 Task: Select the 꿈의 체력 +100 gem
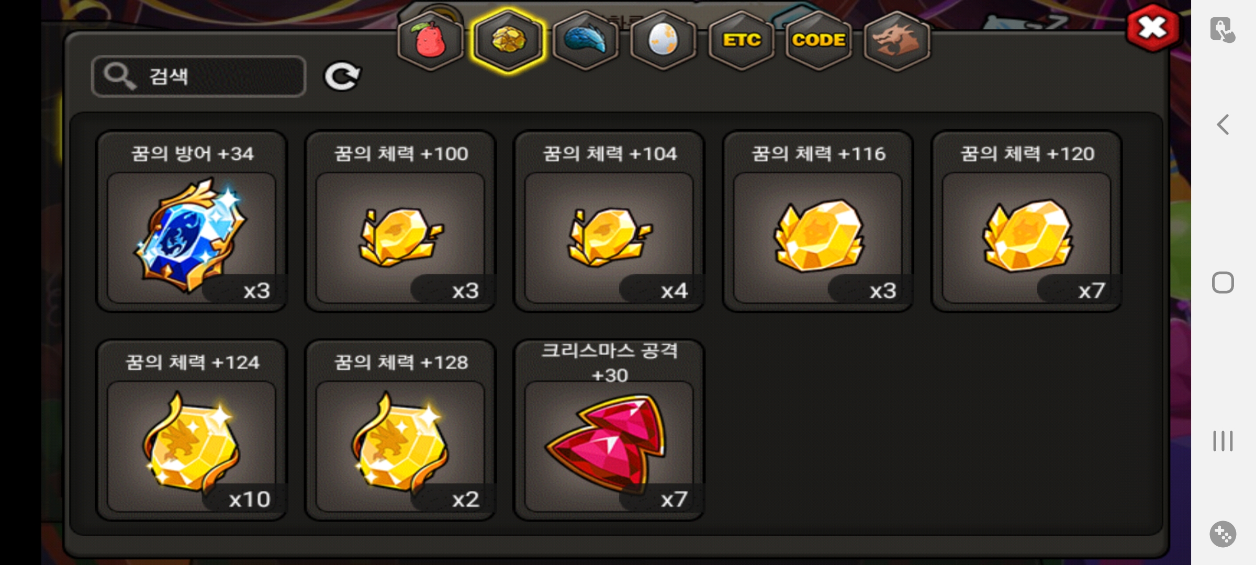400,221
